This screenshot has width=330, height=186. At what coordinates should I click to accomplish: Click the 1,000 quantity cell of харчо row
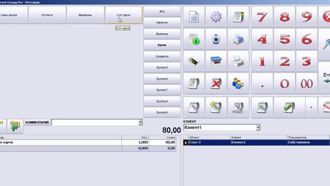click(x=135, y=143)
